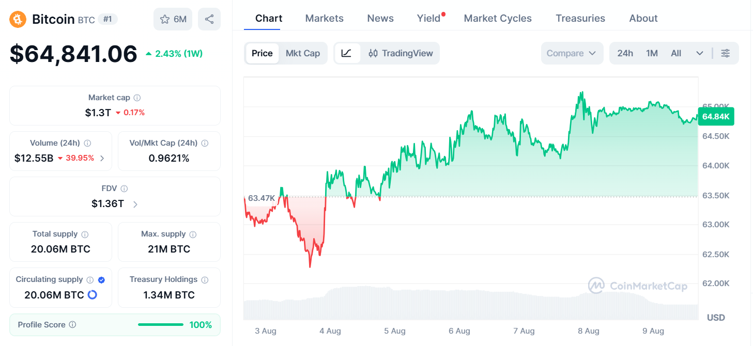This screenshot has width=753, height=346.
Task: Toggle chart to Price view
Action: [x=262, y=53]
